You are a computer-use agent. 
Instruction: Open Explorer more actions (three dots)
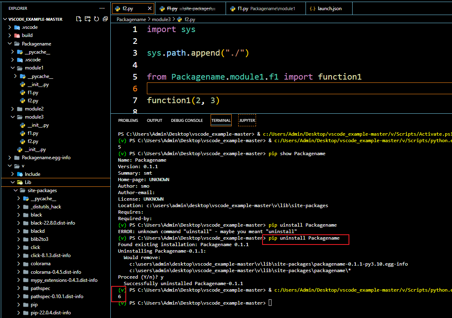[102, 8]
